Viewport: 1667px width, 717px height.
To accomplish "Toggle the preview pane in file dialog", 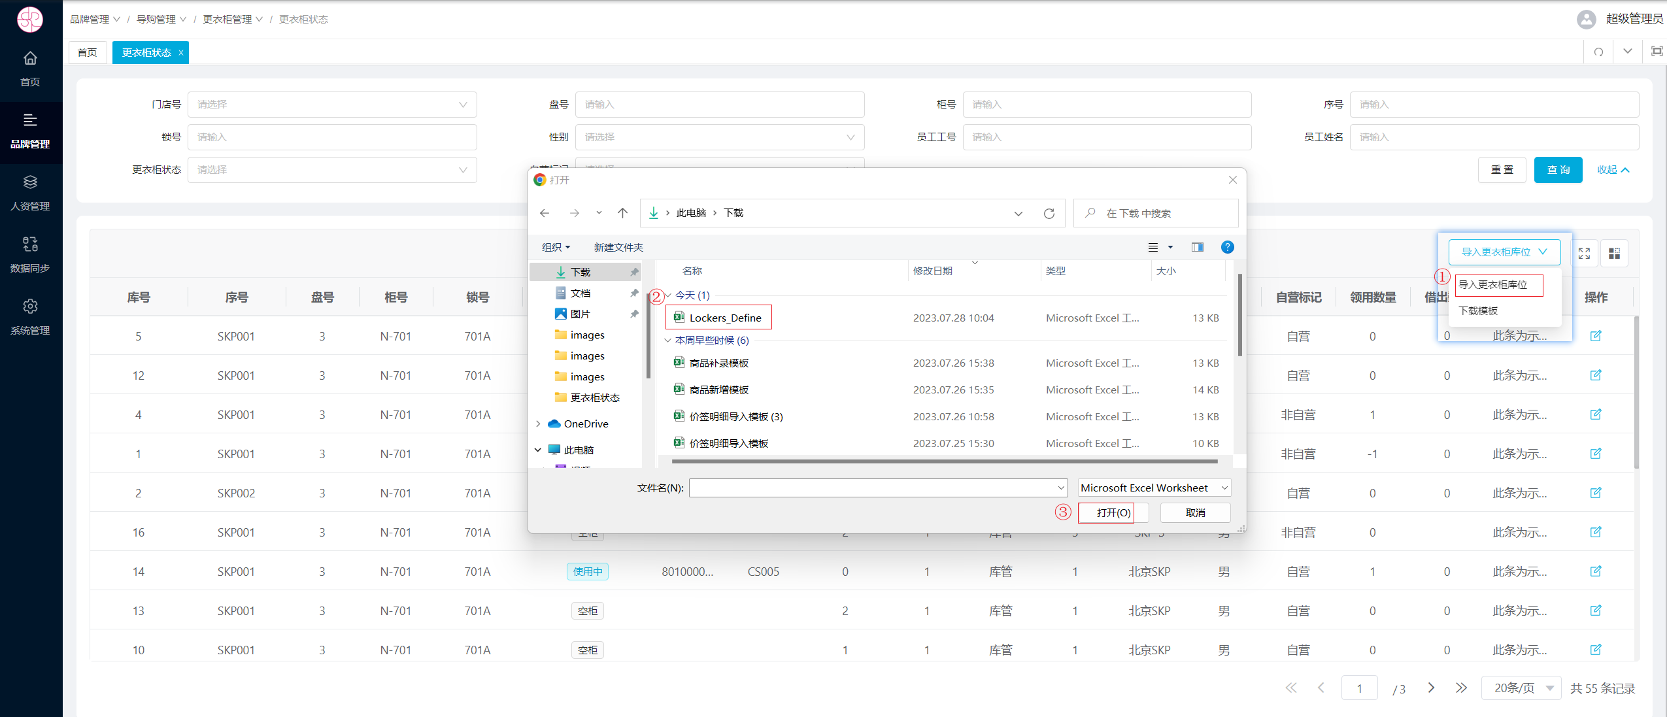I will (1198, 247).
